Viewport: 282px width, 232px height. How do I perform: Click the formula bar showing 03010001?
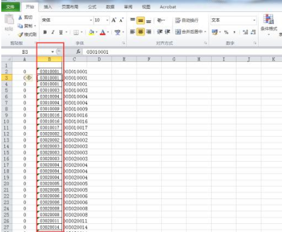point(182,52)
